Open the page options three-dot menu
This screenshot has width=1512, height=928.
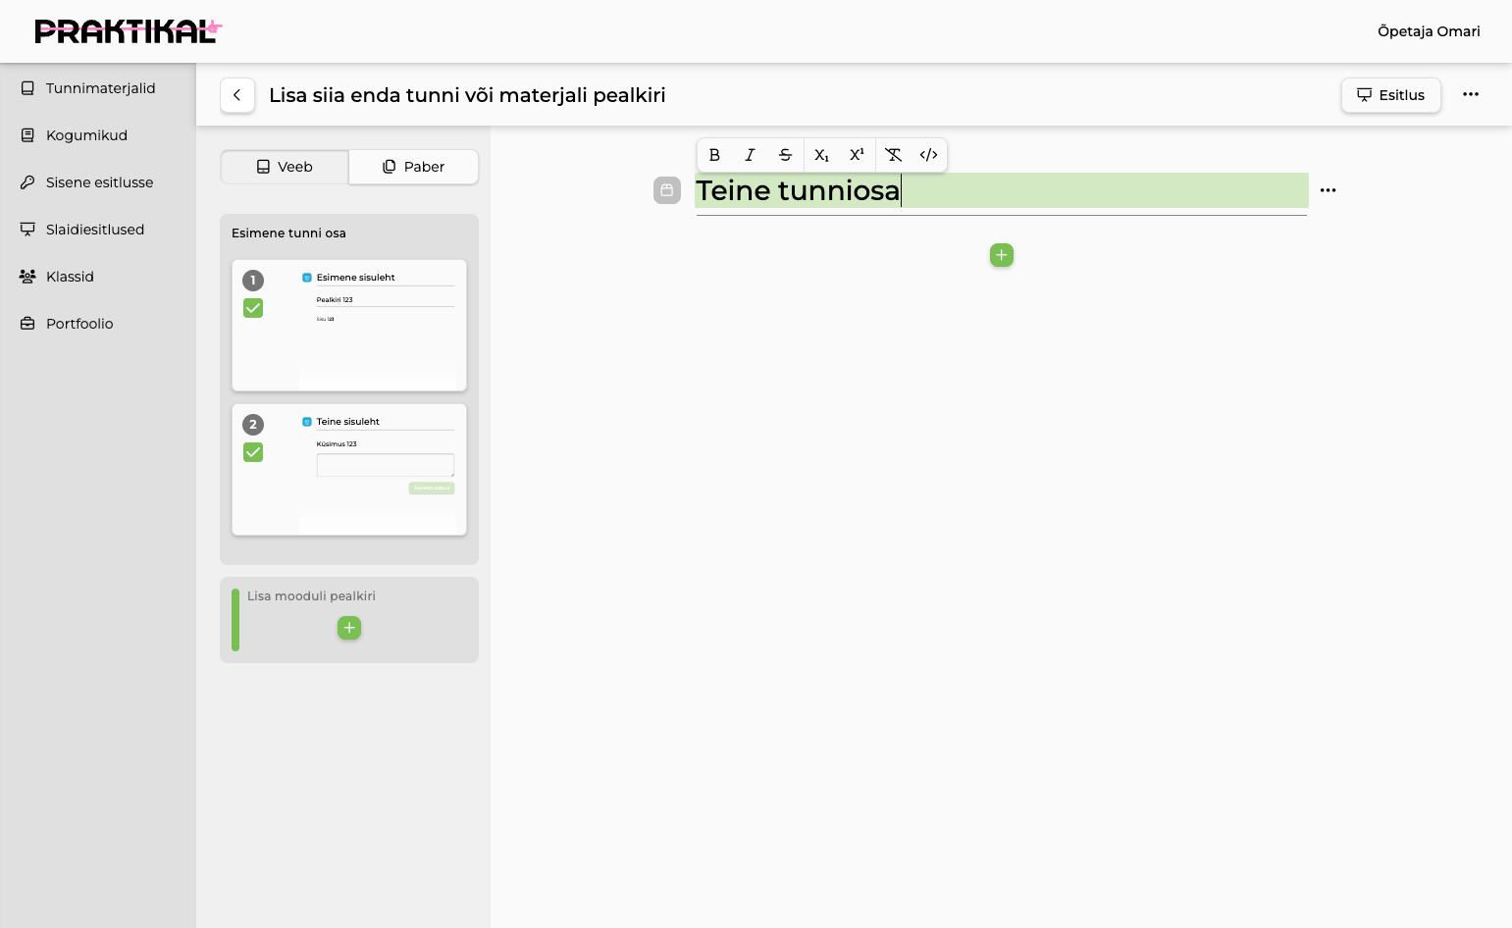pyautogui.click(x=1470, y=94)
